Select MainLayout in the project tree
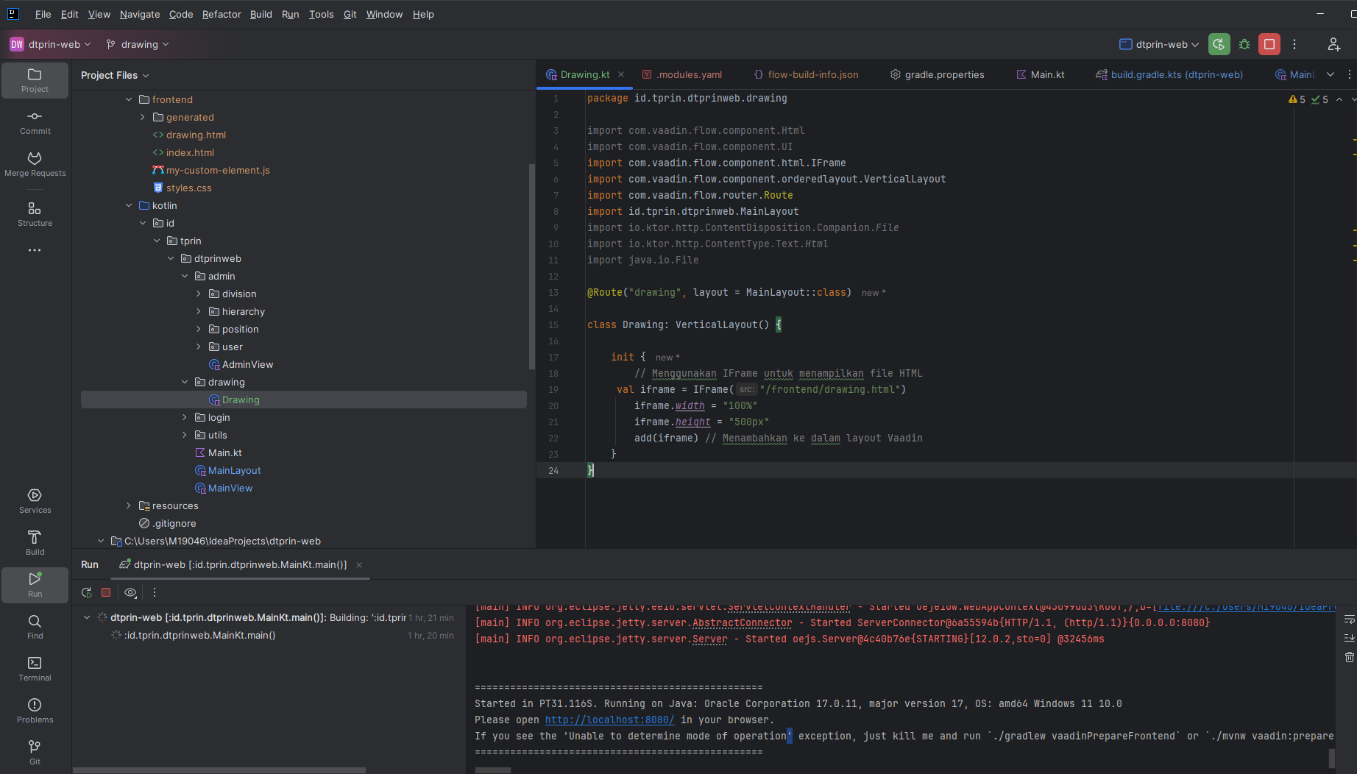This screenshot has width=1357, height=774. tap(234, 470)
